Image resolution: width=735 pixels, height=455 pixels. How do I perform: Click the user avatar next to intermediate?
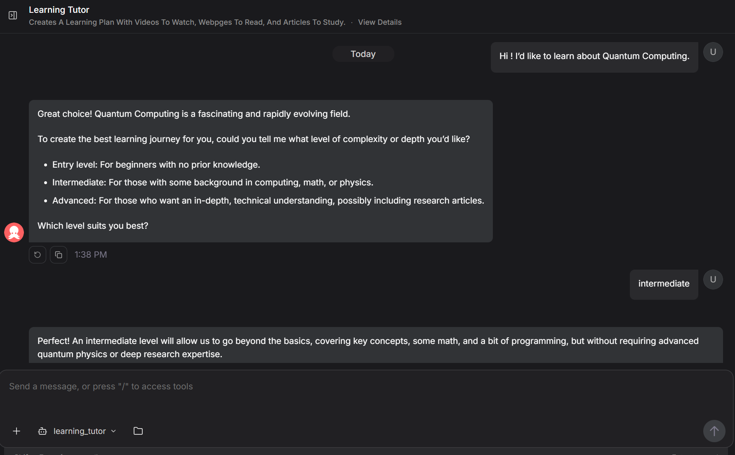713,279
